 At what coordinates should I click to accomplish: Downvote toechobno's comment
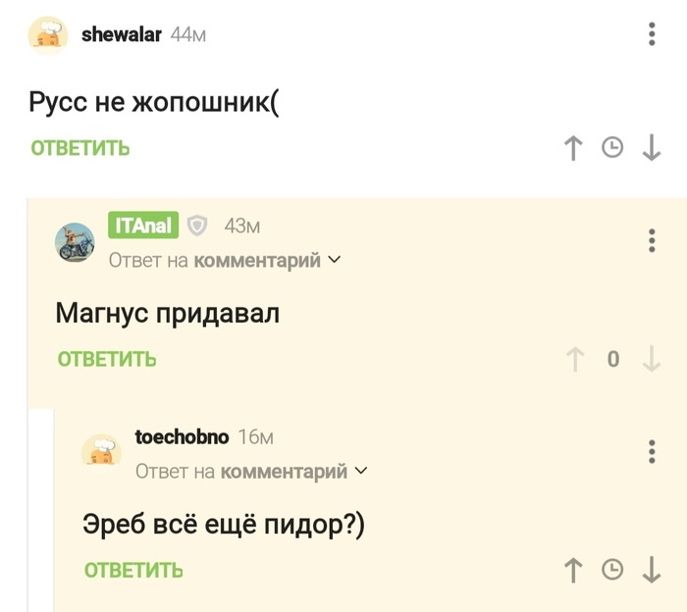pos(651,570)
